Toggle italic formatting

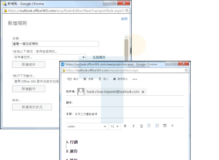(x=133, y=126)
